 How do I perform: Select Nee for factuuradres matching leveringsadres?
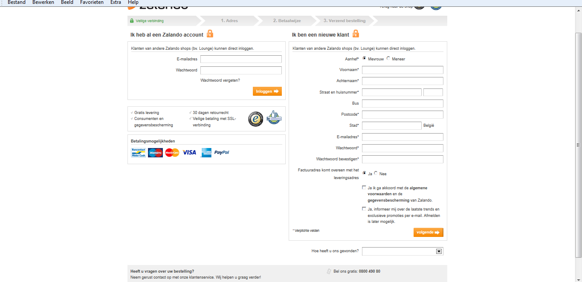(376, 173)
